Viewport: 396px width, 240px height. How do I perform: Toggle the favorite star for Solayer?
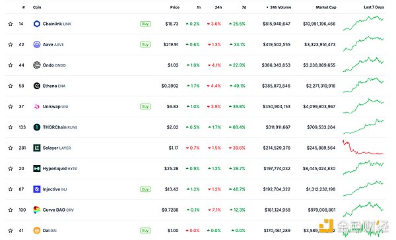tap(11, 148)
